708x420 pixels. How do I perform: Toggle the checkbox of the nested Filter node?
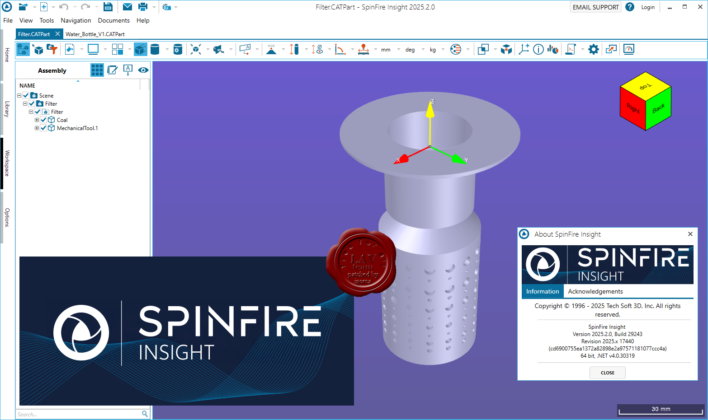(38, 112)
